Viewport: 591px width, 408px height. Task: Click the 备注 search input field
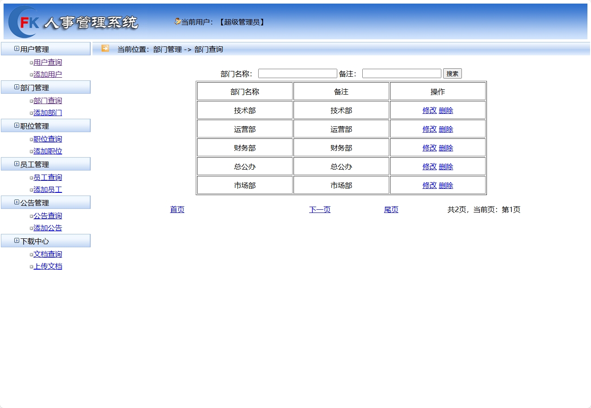pos(401,73)
